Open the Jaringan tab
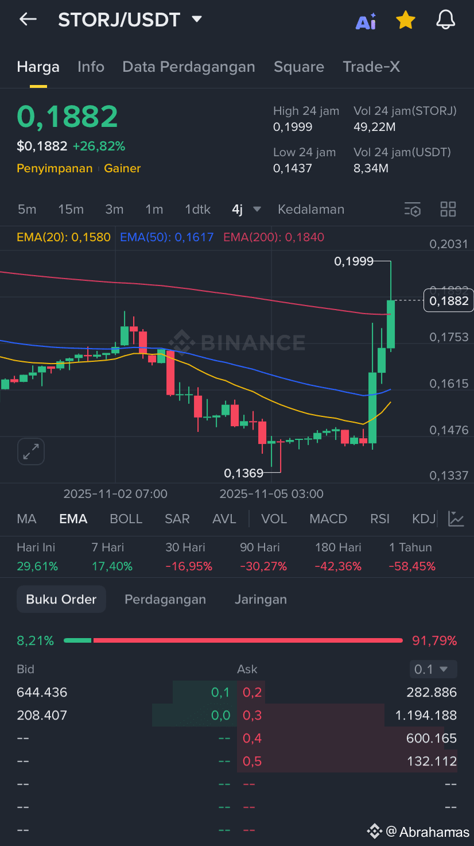This screenshot has width=474, height=846. point(261,599)
